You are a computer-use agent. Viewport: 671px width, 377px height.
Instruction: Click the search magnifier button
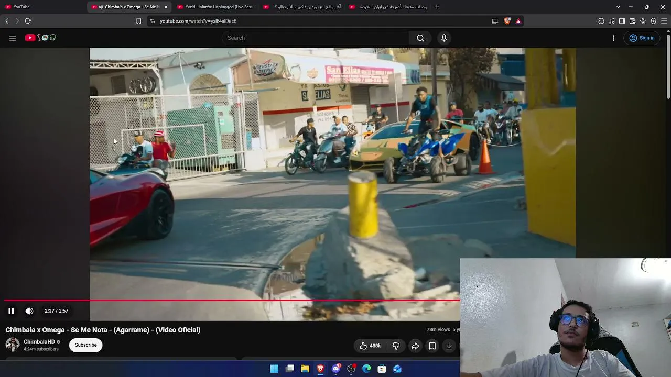point(420,38)
